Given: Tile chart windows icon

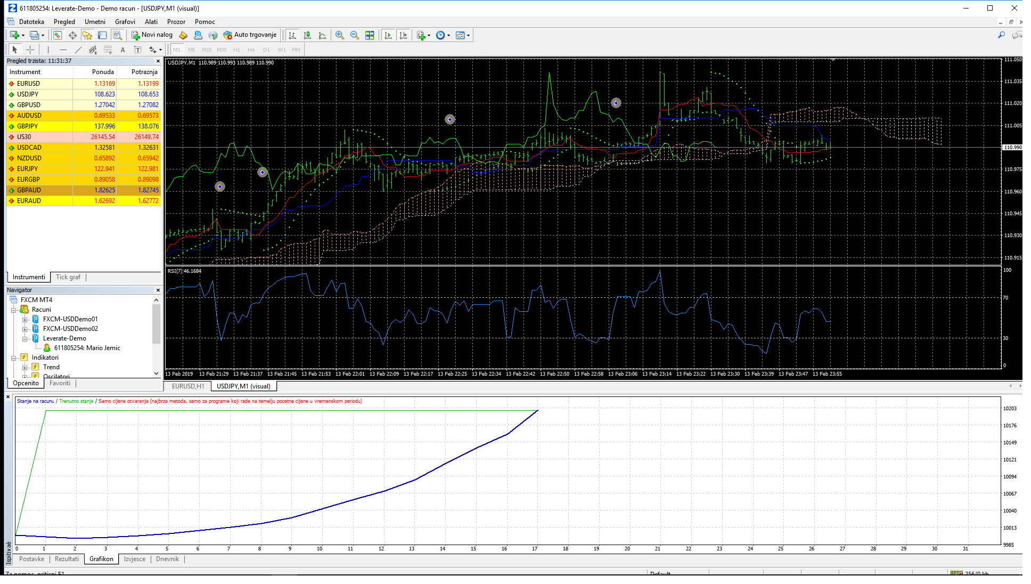Looking at the screenshot, I should coord(370,35).
